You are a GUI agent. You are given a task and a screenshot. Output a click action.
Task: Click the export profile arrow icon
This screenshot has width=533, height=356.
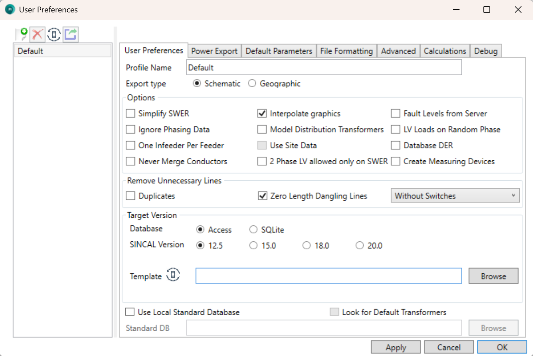pos(70,34)
